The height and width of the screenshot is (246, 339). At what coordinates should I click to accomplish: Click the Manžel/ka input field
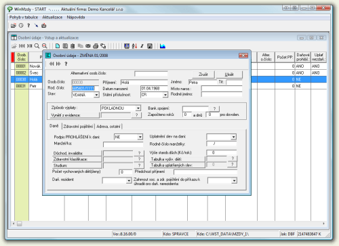[x=123, y=144]
